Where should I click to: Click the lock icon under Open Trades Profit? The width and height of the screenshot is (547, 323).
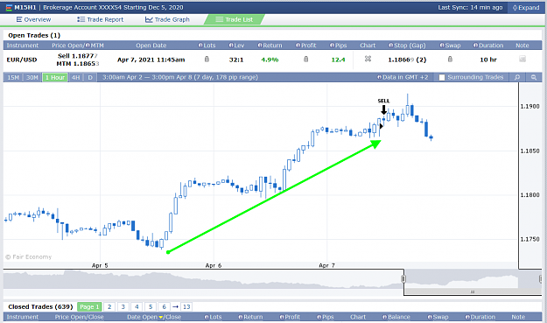point(306,60)
